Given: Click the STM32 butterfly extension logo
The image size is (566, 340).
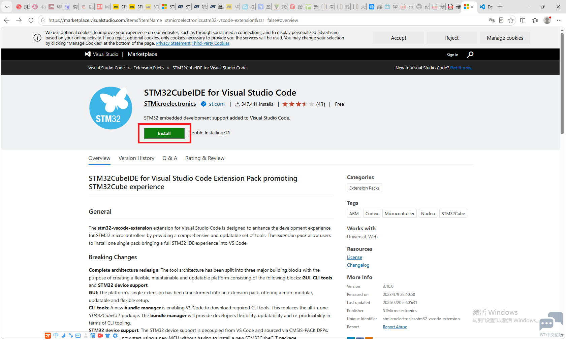Looking at the screenshot, I should pyautogui.click(x=111, y=108).
